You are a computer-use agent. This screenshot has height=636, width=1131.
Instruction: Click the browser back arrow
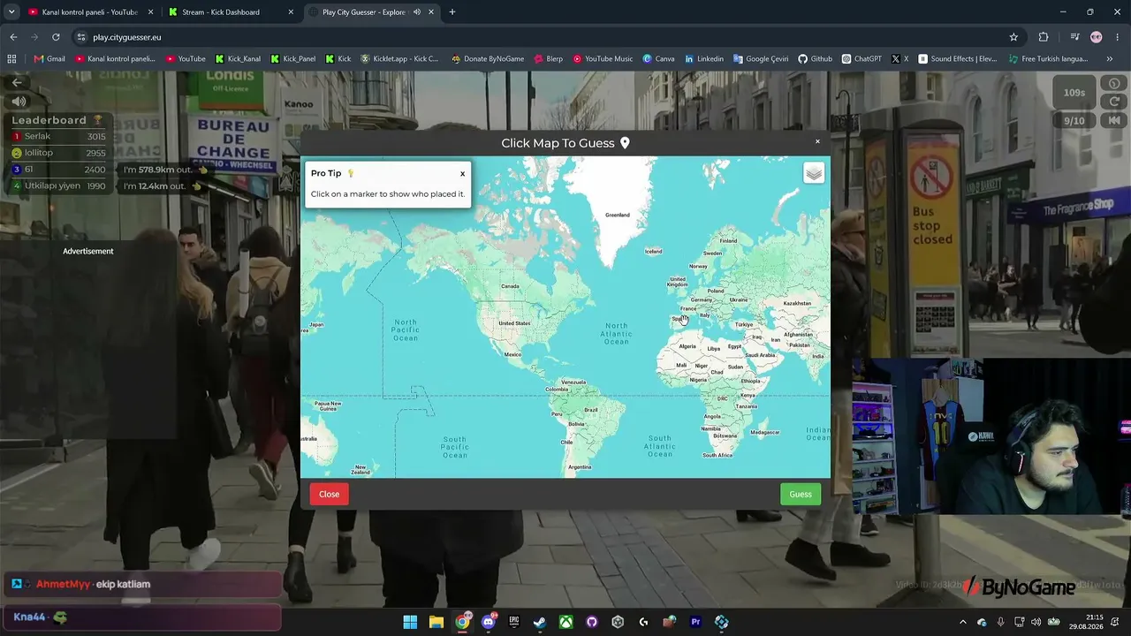point(13,37)
